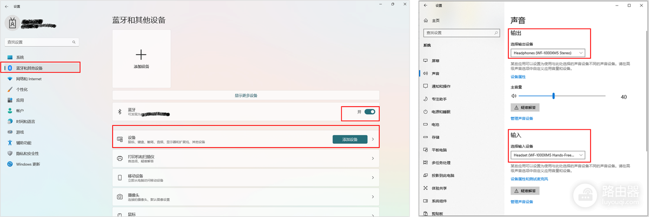Open 系统组件 settings
This screenshot has height=217, width=649.
point(439,200)
